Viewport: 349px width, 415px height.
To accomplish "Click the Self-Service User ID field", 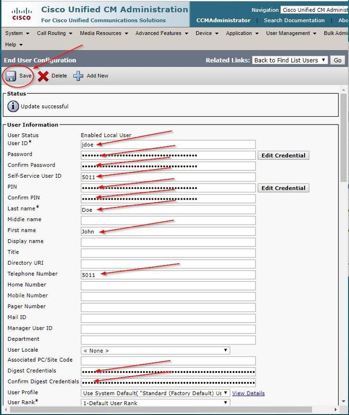I will tap(168, 177).
